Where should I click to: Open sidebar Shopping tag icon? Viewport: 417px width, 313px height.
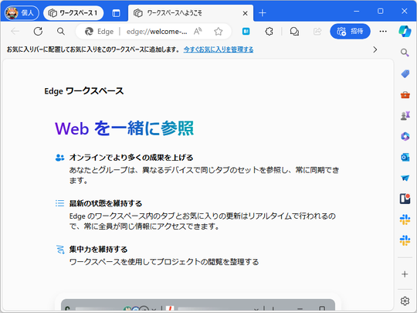pyautogui.click(x=405, y=73)
